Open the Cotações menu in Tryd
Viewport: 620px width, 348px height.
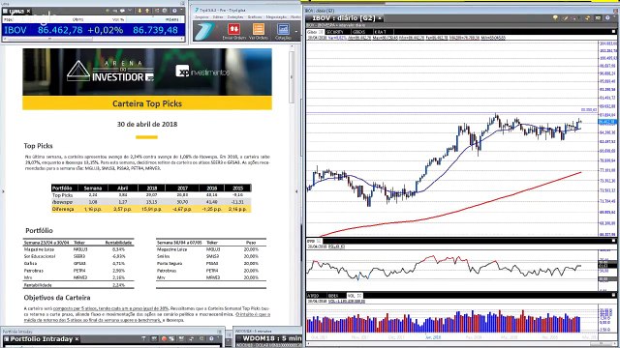235,17
